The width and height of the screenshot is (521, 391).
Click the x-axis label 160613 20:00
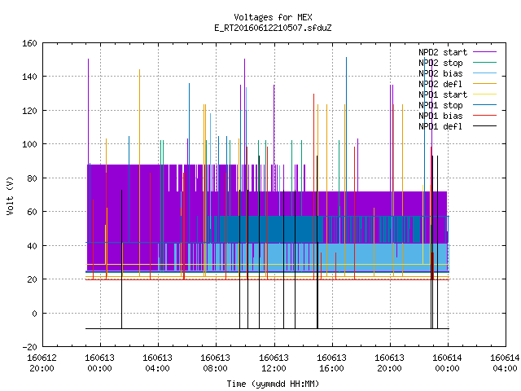tap(389, 363)
